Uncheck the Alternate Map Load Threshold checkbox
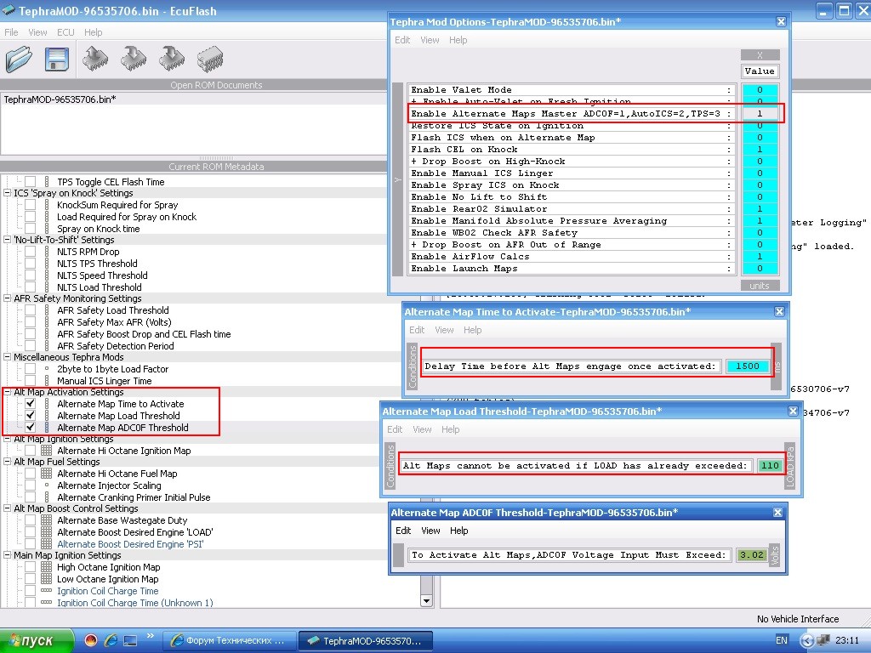The height and width of the screenshot is (653, 871). click(x=30, y=415)
